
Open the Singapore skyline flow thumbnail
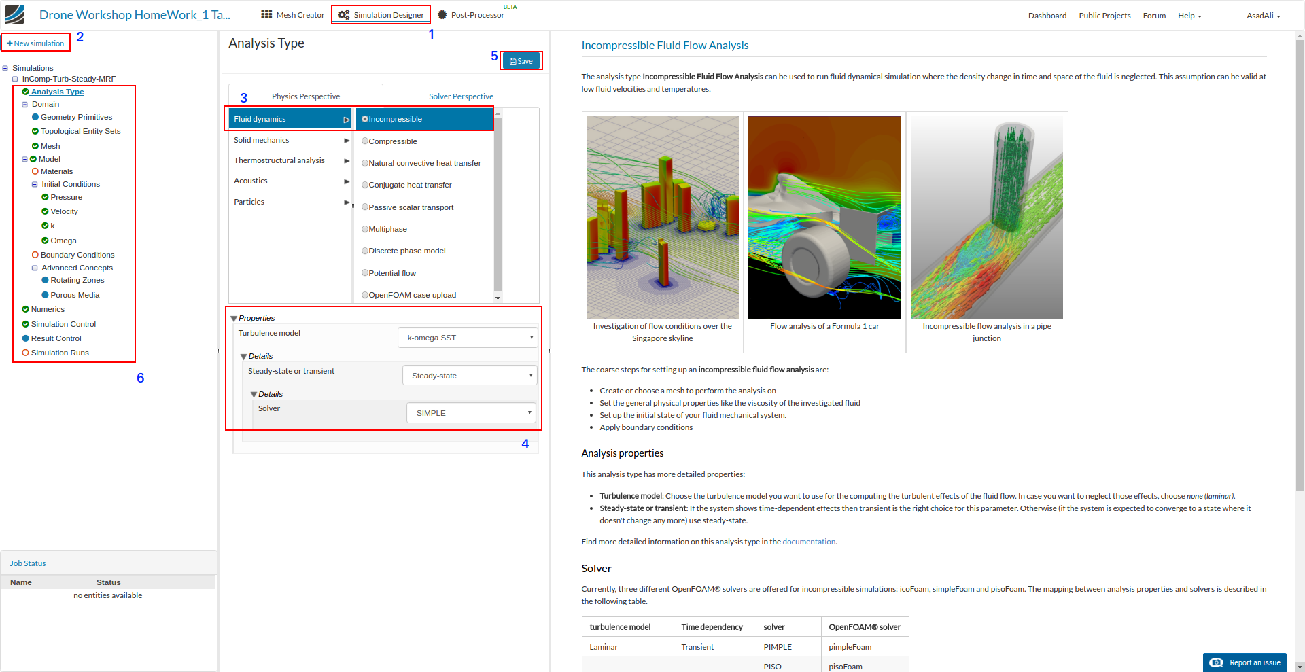tap(663, 217)
